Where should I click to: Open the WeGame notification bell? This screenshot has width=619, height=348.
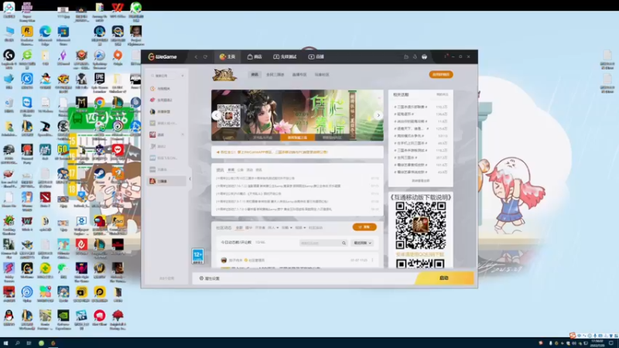click(x=415, y=56)
